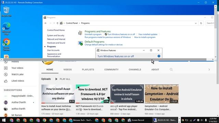Open Top Five Android Emulator video thumbnail

[x=127, y=94]
